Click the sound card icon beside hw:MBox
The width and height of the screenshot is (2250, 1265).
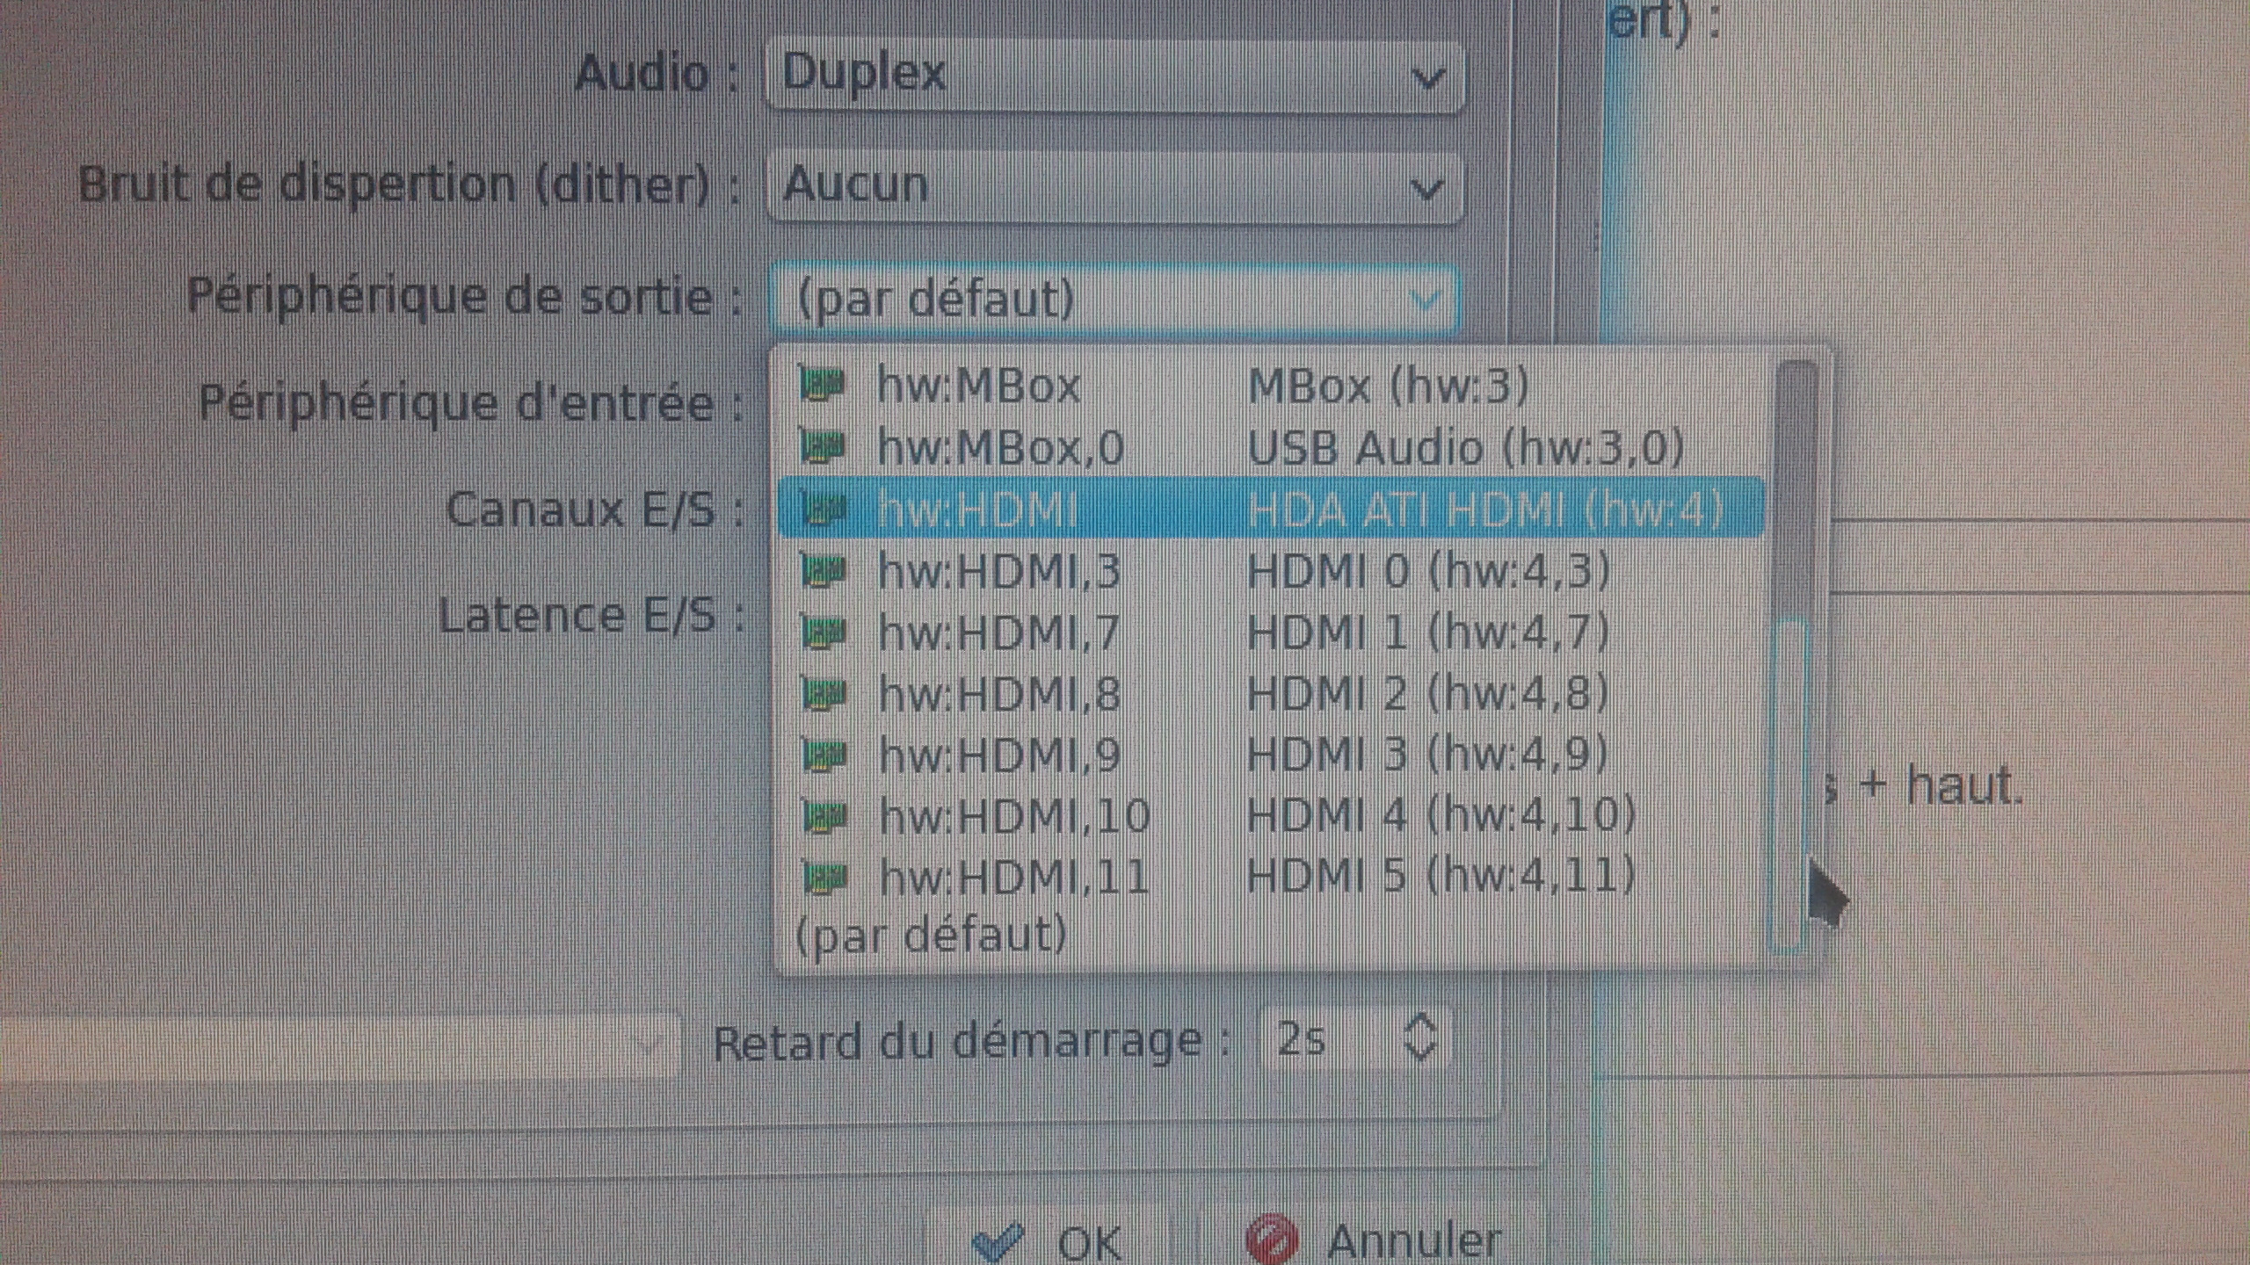[822, 384]
